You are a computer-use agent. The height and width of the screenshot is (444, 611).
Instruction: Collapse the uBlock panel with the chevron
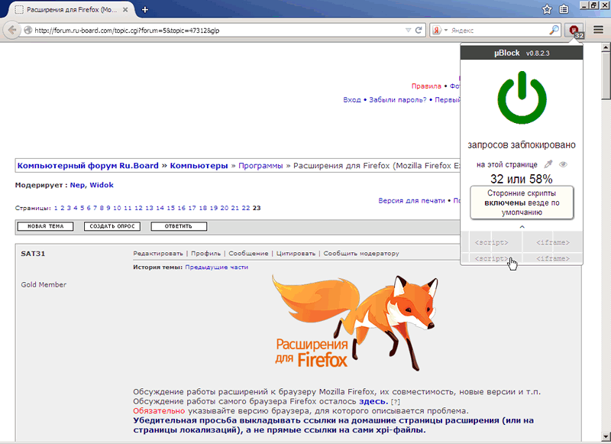click(522, 226)
